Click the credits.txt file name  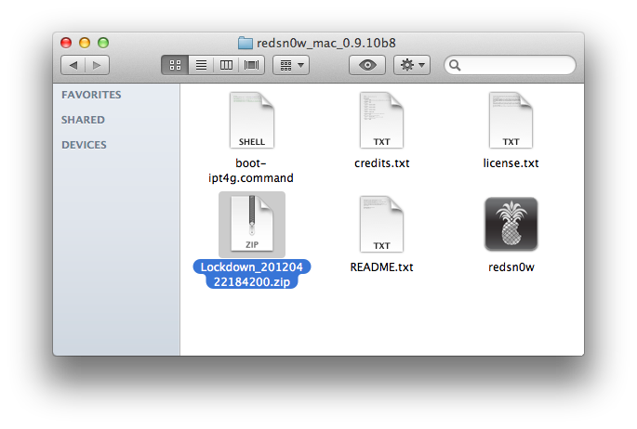coord(382,163)
